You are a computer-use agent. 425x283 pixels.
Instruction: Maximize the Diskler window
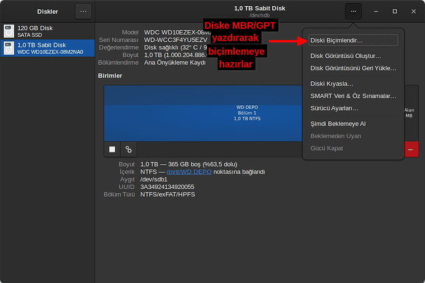click(x=395, y=11)
